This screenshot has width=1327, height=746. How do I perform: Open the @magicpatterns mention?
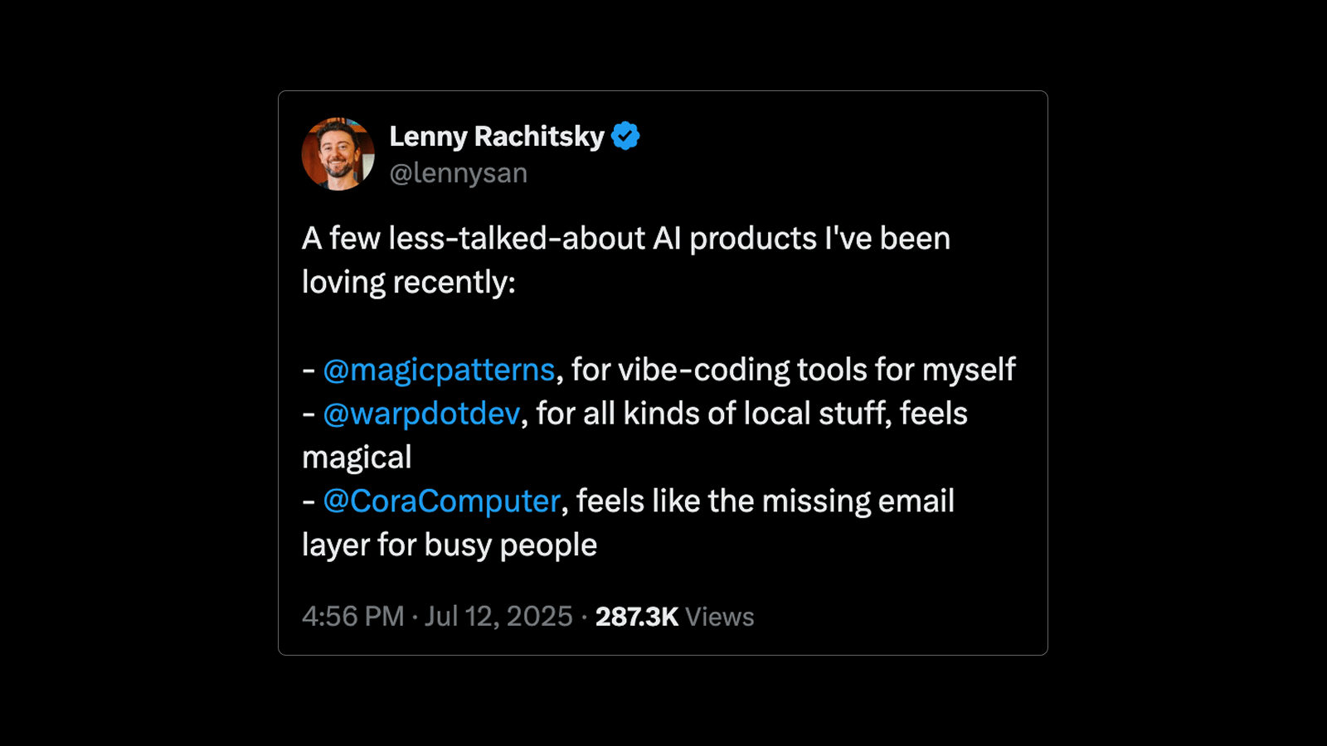click(x=439, y=370)
